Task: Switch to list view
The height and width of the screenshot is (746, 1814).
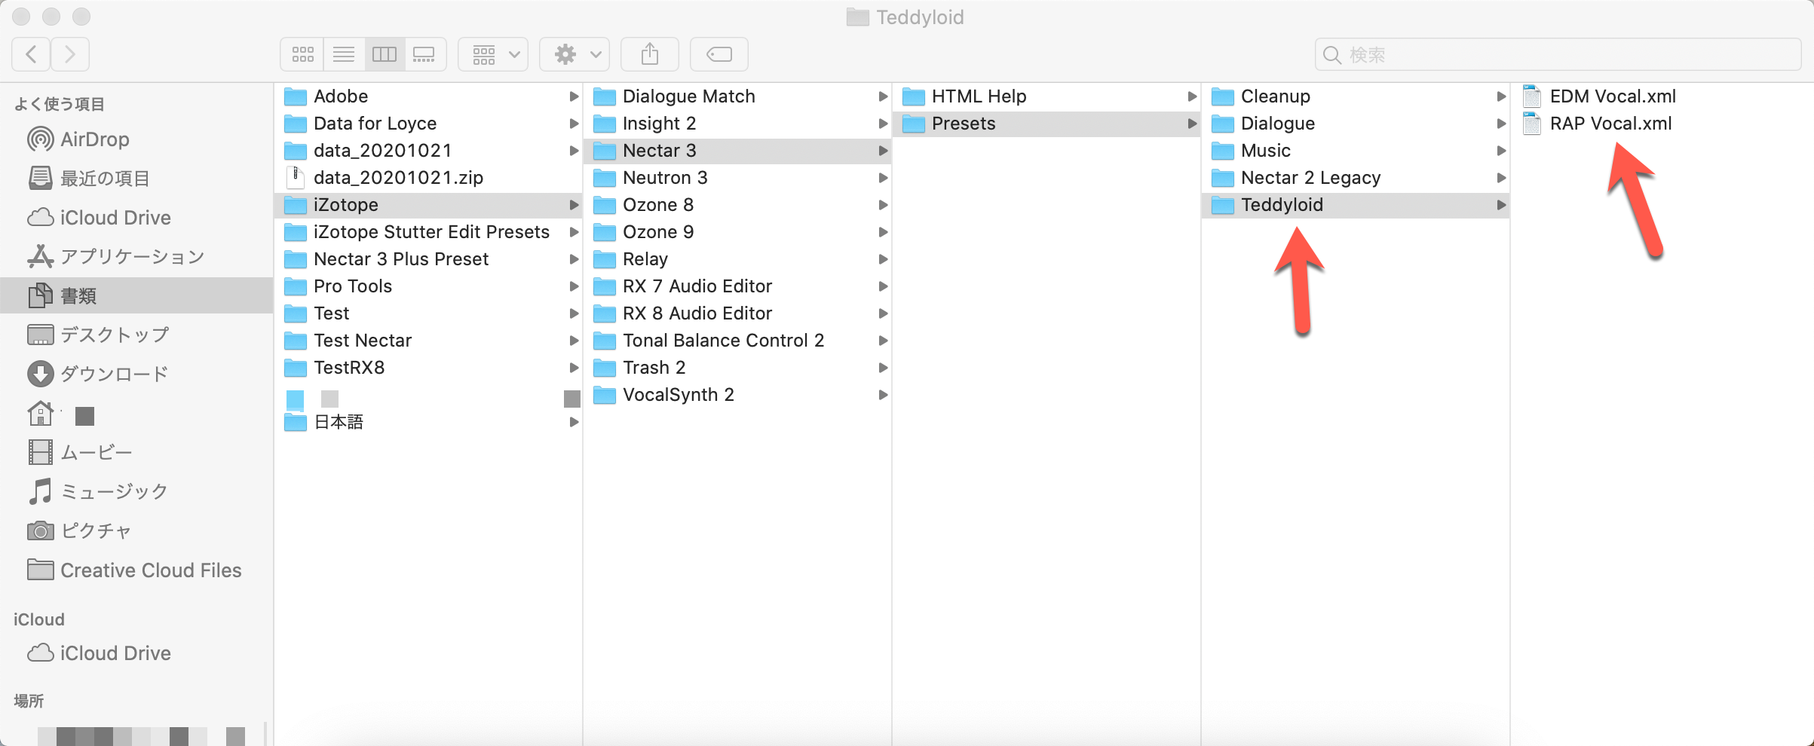Action: pyautogui.click(x=344, y=54)
